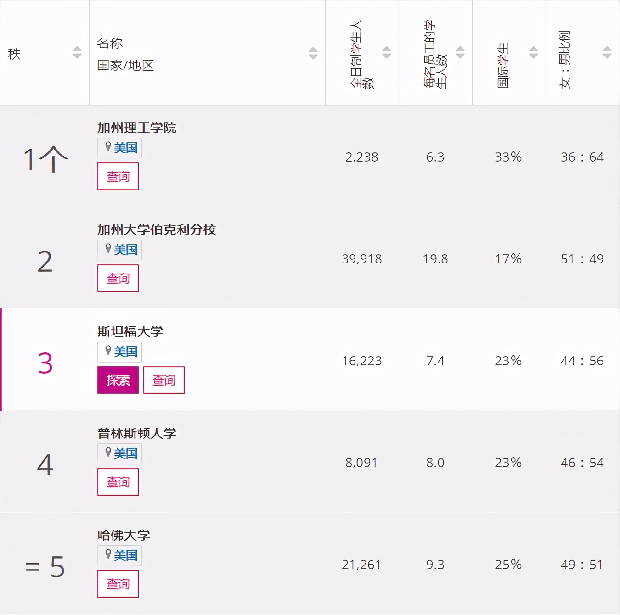Click 查询 button next to 探索
This screenshot has width=620, height=615.
tap(164, 380)
